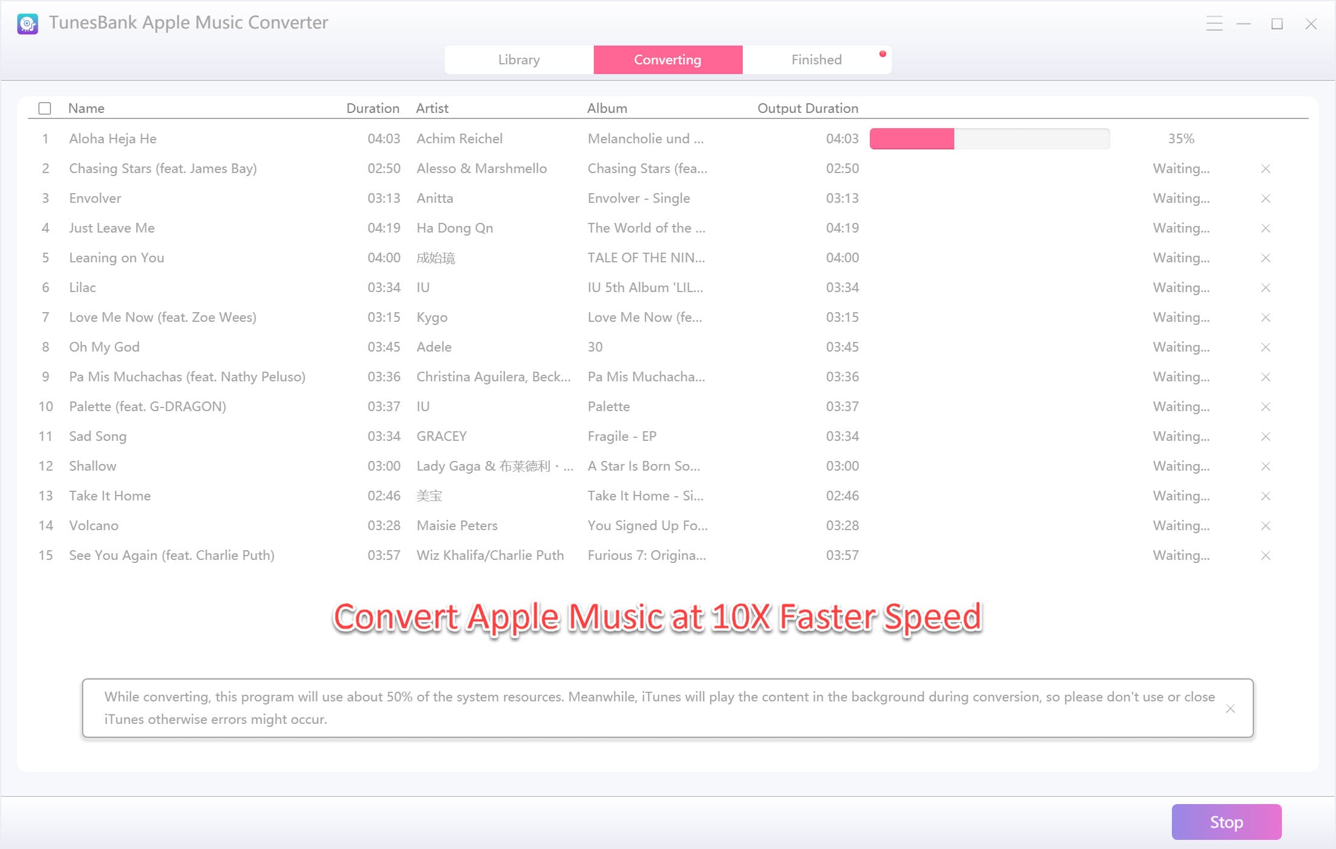The width and height of the screenshot is (1336, 849).
Task: Cancel Leaning on You conversion
Action: click(x=1265, y=257)
